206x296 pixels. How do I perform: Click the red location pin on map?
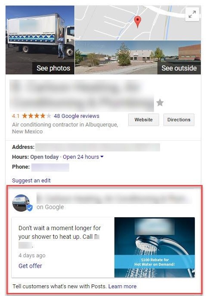pos(138,22)
